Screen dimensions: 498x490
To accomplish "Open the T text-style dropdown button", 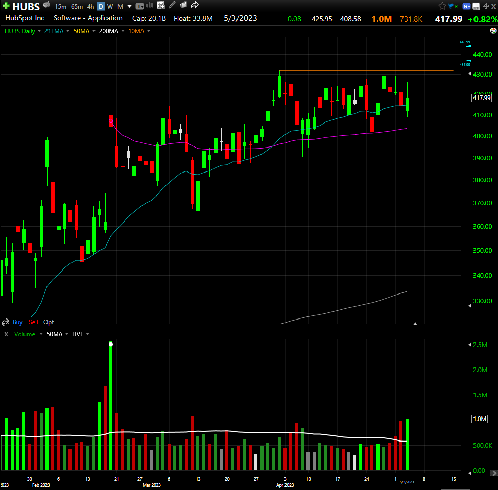I will pos(140,6).
